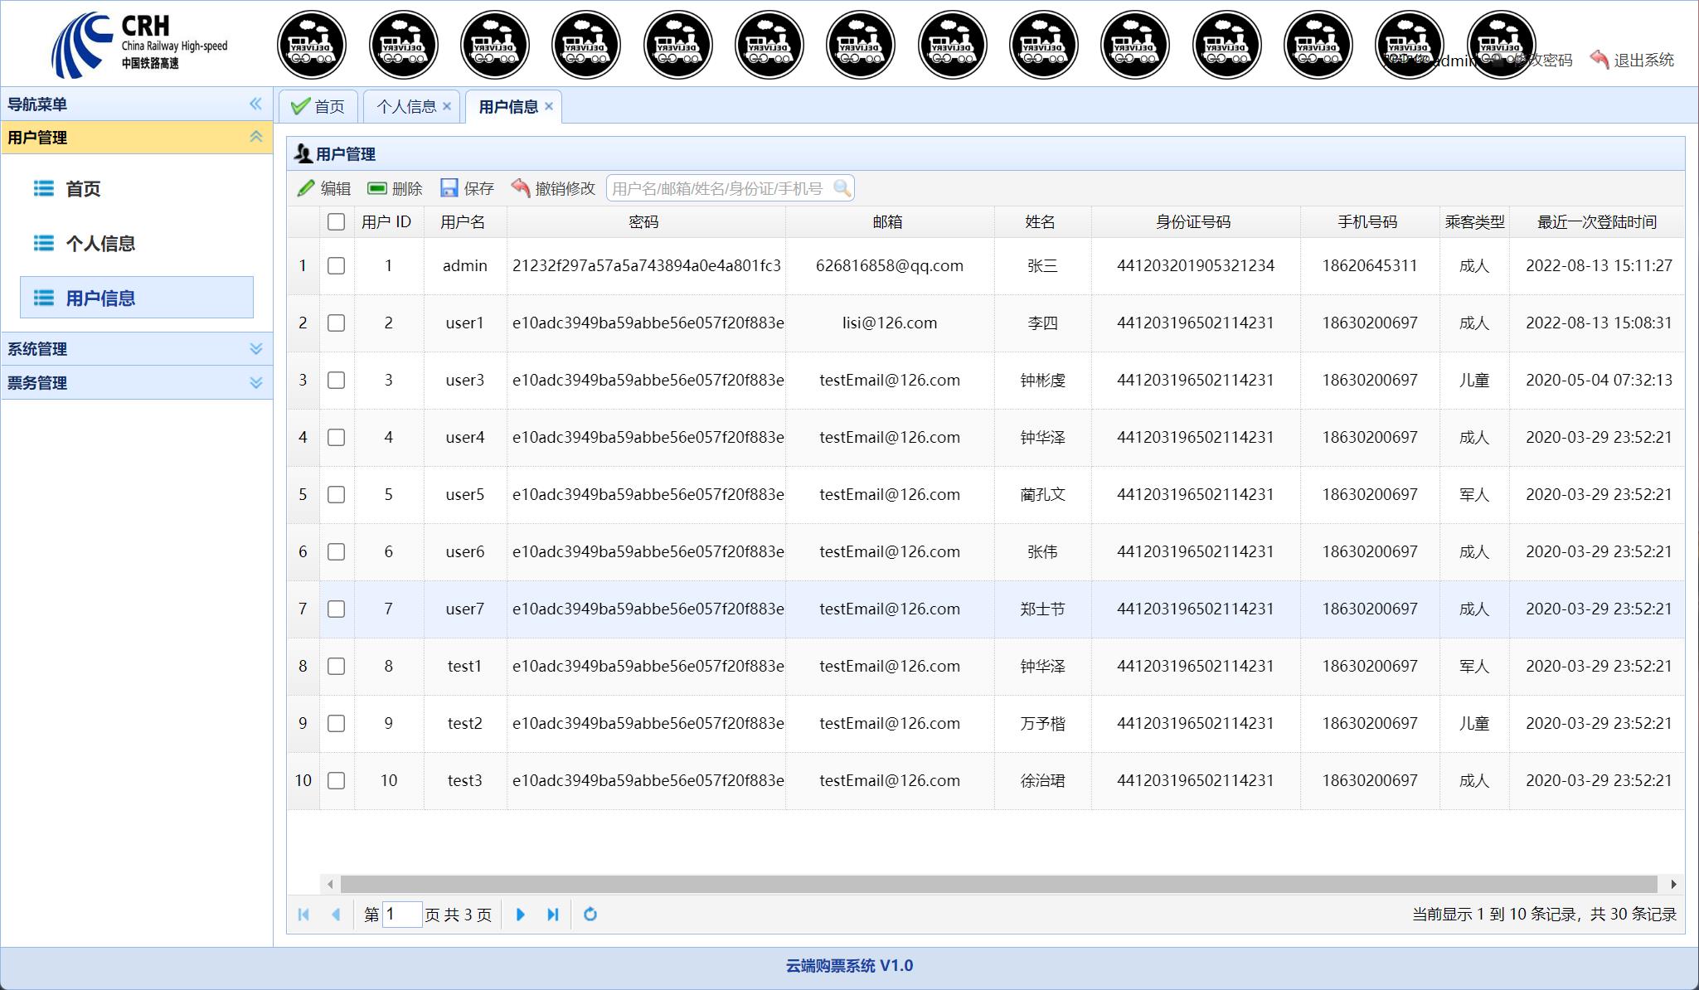The height and width of the screenshot is (990, 1699).
Task: Click the Undo changes (撤销修改) arrow icon
Action: coord(521,188)
